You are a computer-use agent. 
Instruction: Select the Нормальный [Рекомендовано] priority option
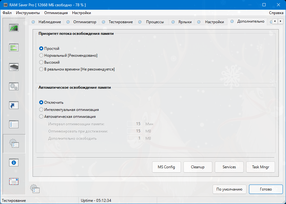[41, 55]
